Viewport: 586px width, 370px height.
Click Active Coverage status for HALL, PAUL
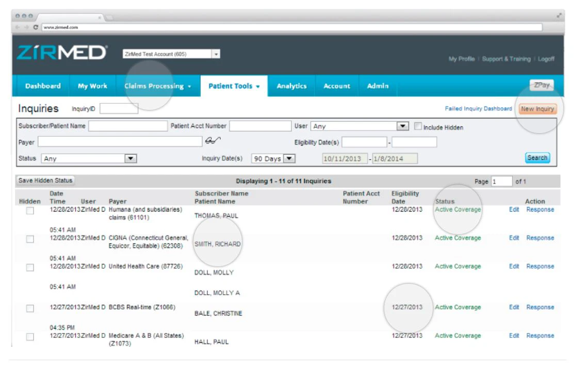pos(458,335)
